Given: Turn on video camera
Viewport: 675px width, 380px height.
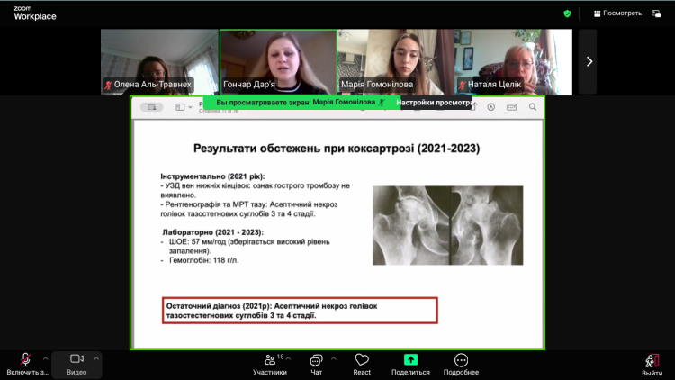Looking at the screenshot, I should coord(76,360).
